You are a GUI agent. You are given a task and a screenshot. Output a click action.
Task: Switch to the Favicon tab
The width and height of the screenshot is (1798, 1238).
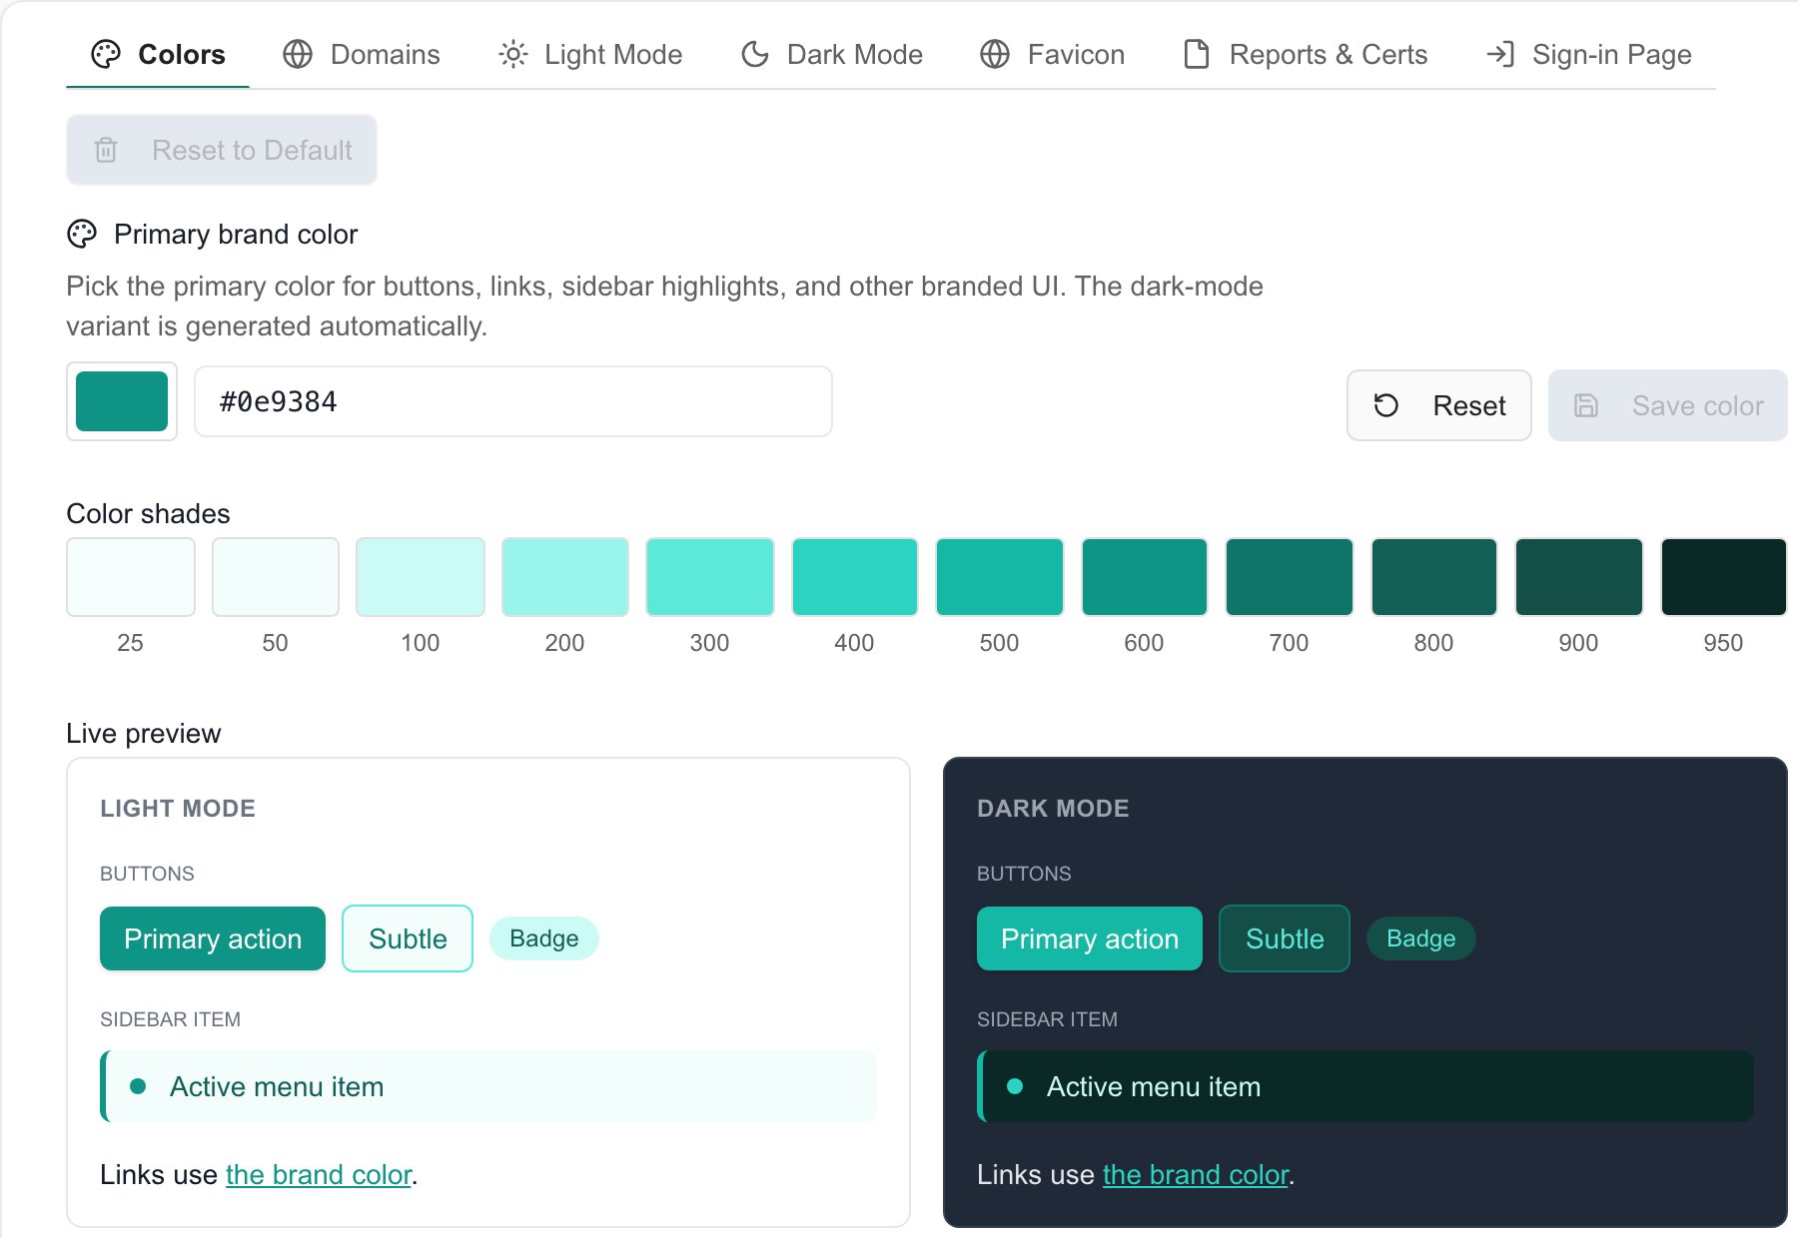1052,54
